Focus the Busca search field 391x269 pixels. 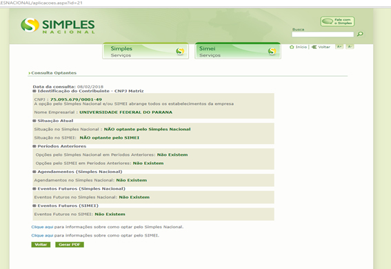click(323, 34)
